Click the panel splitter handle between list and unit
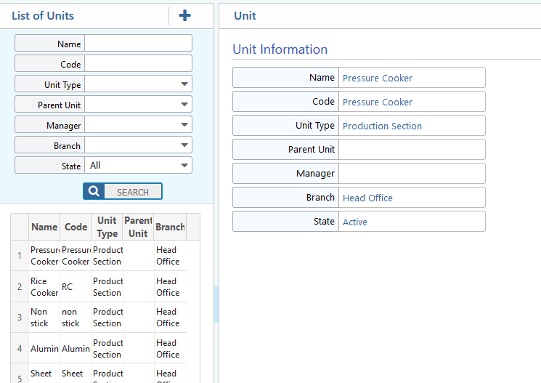This screenshot has height=383, width=541. point(216,305)
